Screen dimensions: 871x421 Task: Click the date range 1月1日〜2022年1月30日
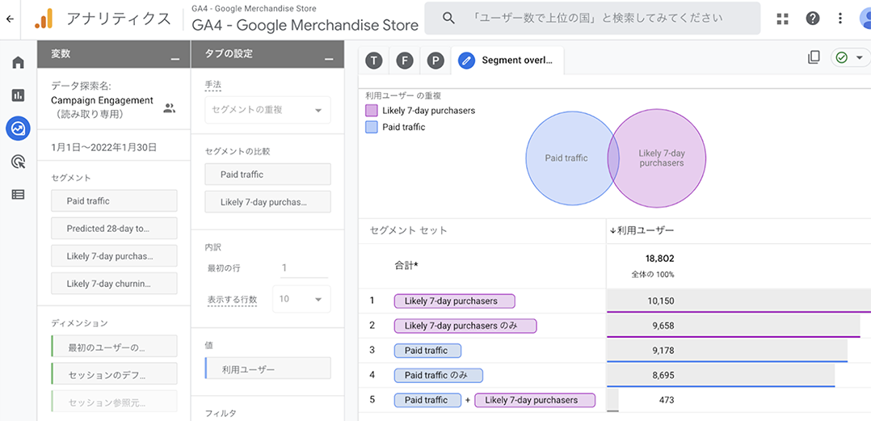[x=103, y=148]
